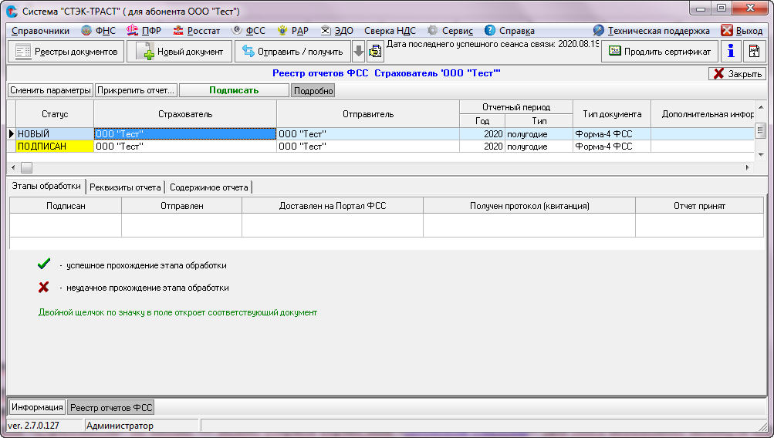Click the Сменить параметры button

click(x=51, y=90)
